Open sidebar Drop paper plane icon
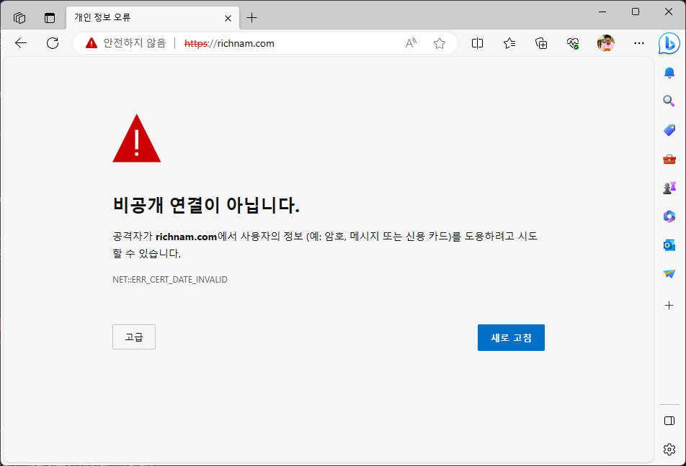Viewport: 686px width, 466px height. [x=669, y=274]
